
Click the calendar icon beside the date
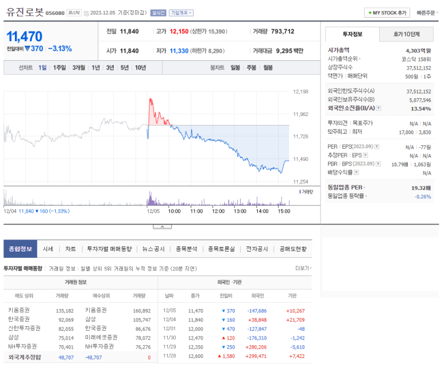86,13
